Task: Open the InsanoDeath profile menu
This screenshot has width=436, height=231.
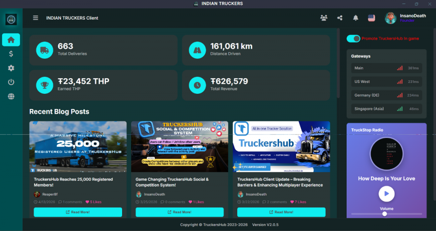Action: click(x=405, y=18)
